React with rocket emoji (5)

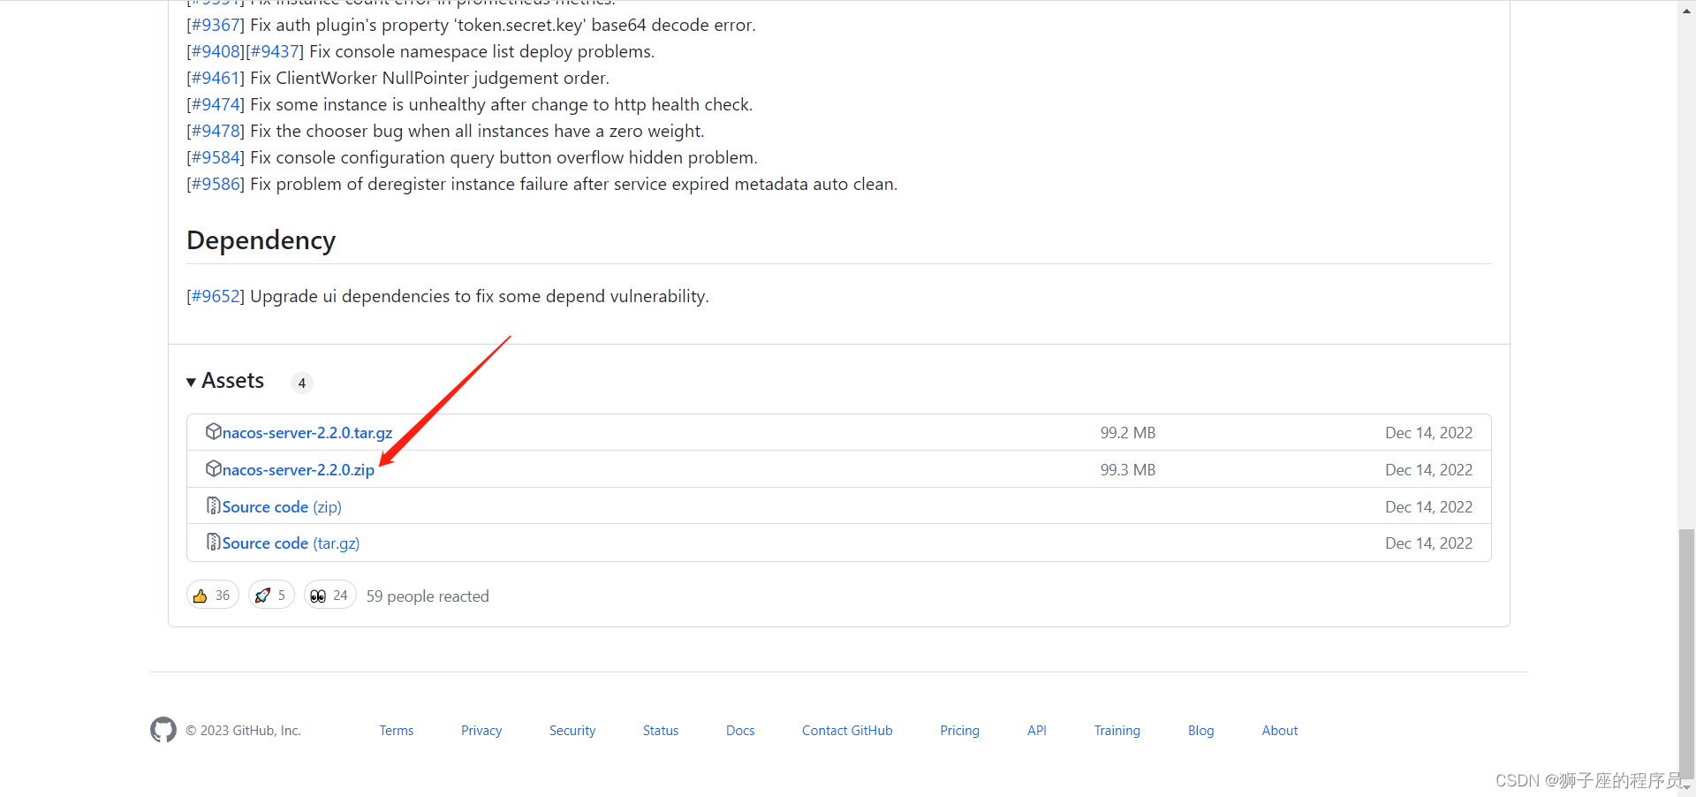click(x=271, y=596)
